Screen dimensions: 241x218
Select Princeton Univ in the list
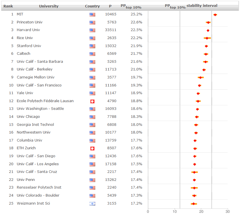tap(29, 22)
